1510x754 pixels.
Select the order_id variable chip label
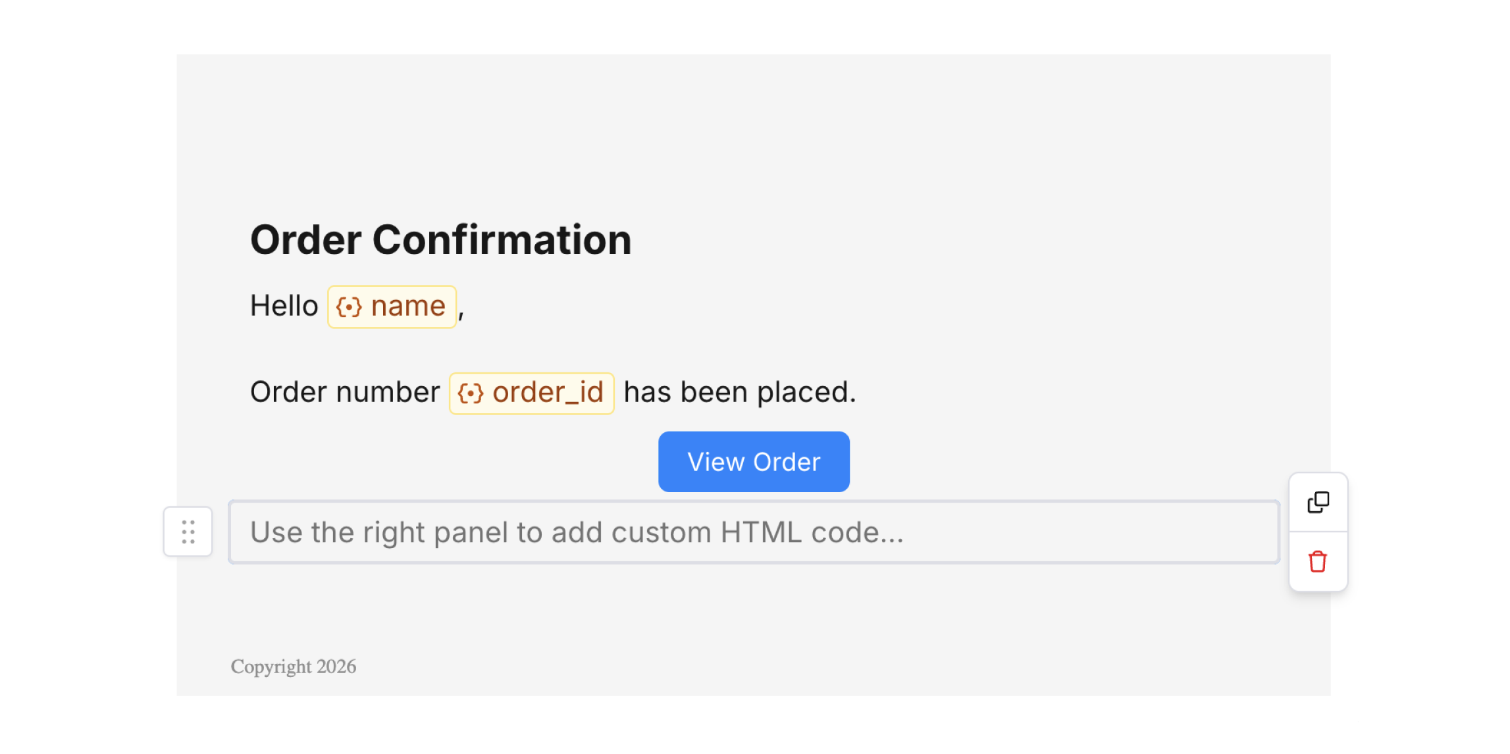(x=548, y=393)
